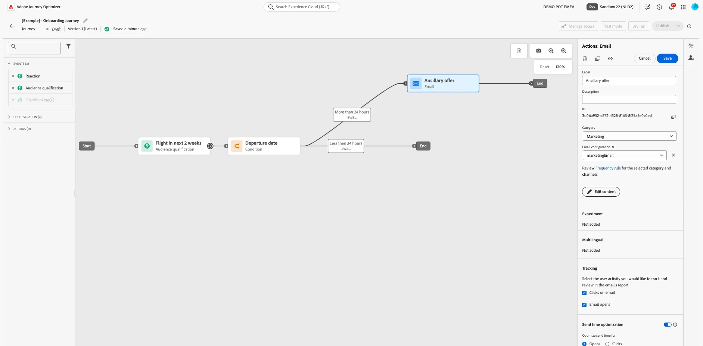Open journey properties settings icon
Image resolution: width=703 pixels, height=346 pixels.
[x=691, y=46]
